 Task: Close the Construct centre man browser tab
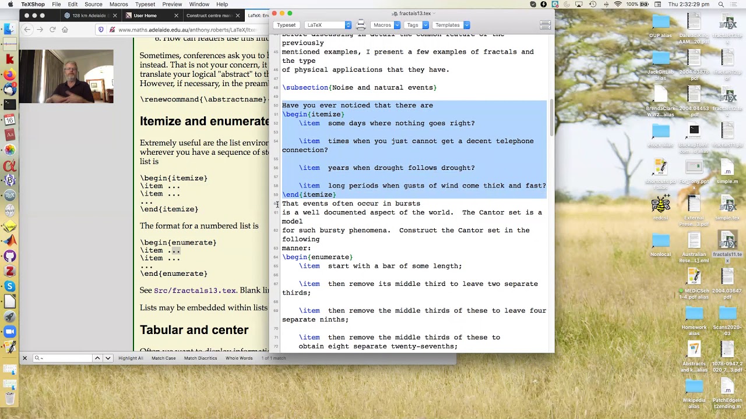point(237,15)
